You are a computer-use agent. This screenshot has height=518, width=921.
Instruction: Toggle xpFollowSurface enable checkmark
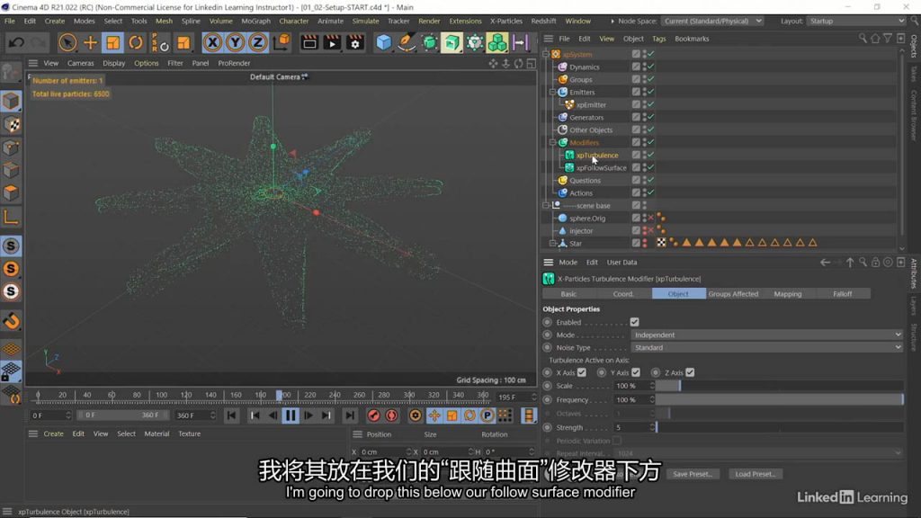coord(651,167)
